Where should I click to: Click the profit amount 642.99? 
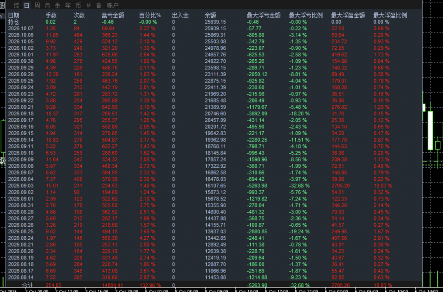pyautogui.click(x=110, y=107)
